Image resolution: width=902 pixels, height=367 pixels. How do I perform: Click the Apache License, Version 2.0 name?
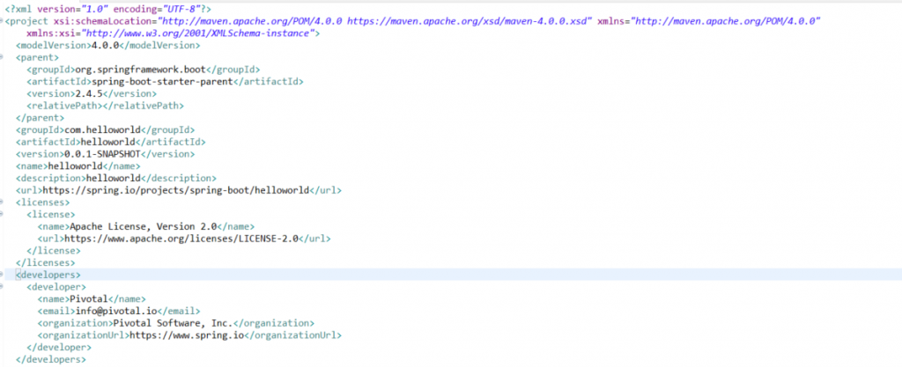click(145, 227)
